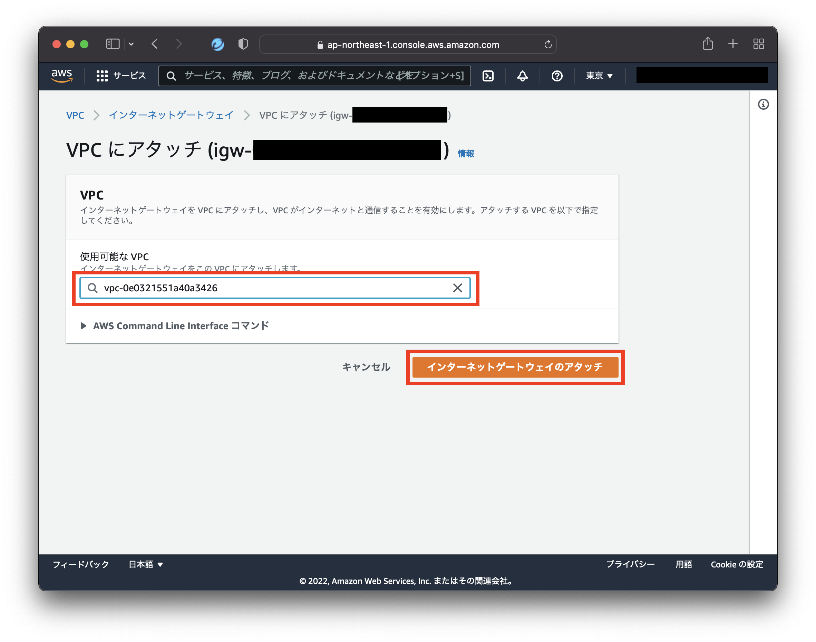Open the info side panel icon on the right

click(x=764, y=105)
